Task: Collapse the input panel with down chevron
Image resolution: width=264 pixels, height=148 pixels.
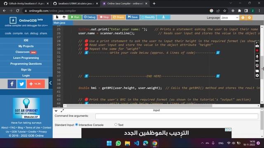Action: point(56,111)
